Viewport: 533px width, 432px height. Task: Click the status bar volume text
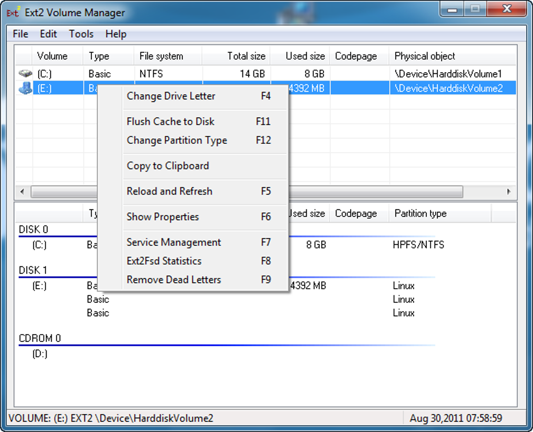pos(111,418)
